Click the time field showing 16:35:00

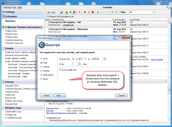[x=97, y=59]
